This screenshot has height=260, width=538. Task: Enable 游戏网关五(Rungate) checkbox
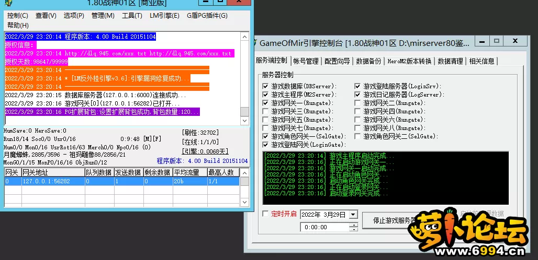(x=265, y=120)
